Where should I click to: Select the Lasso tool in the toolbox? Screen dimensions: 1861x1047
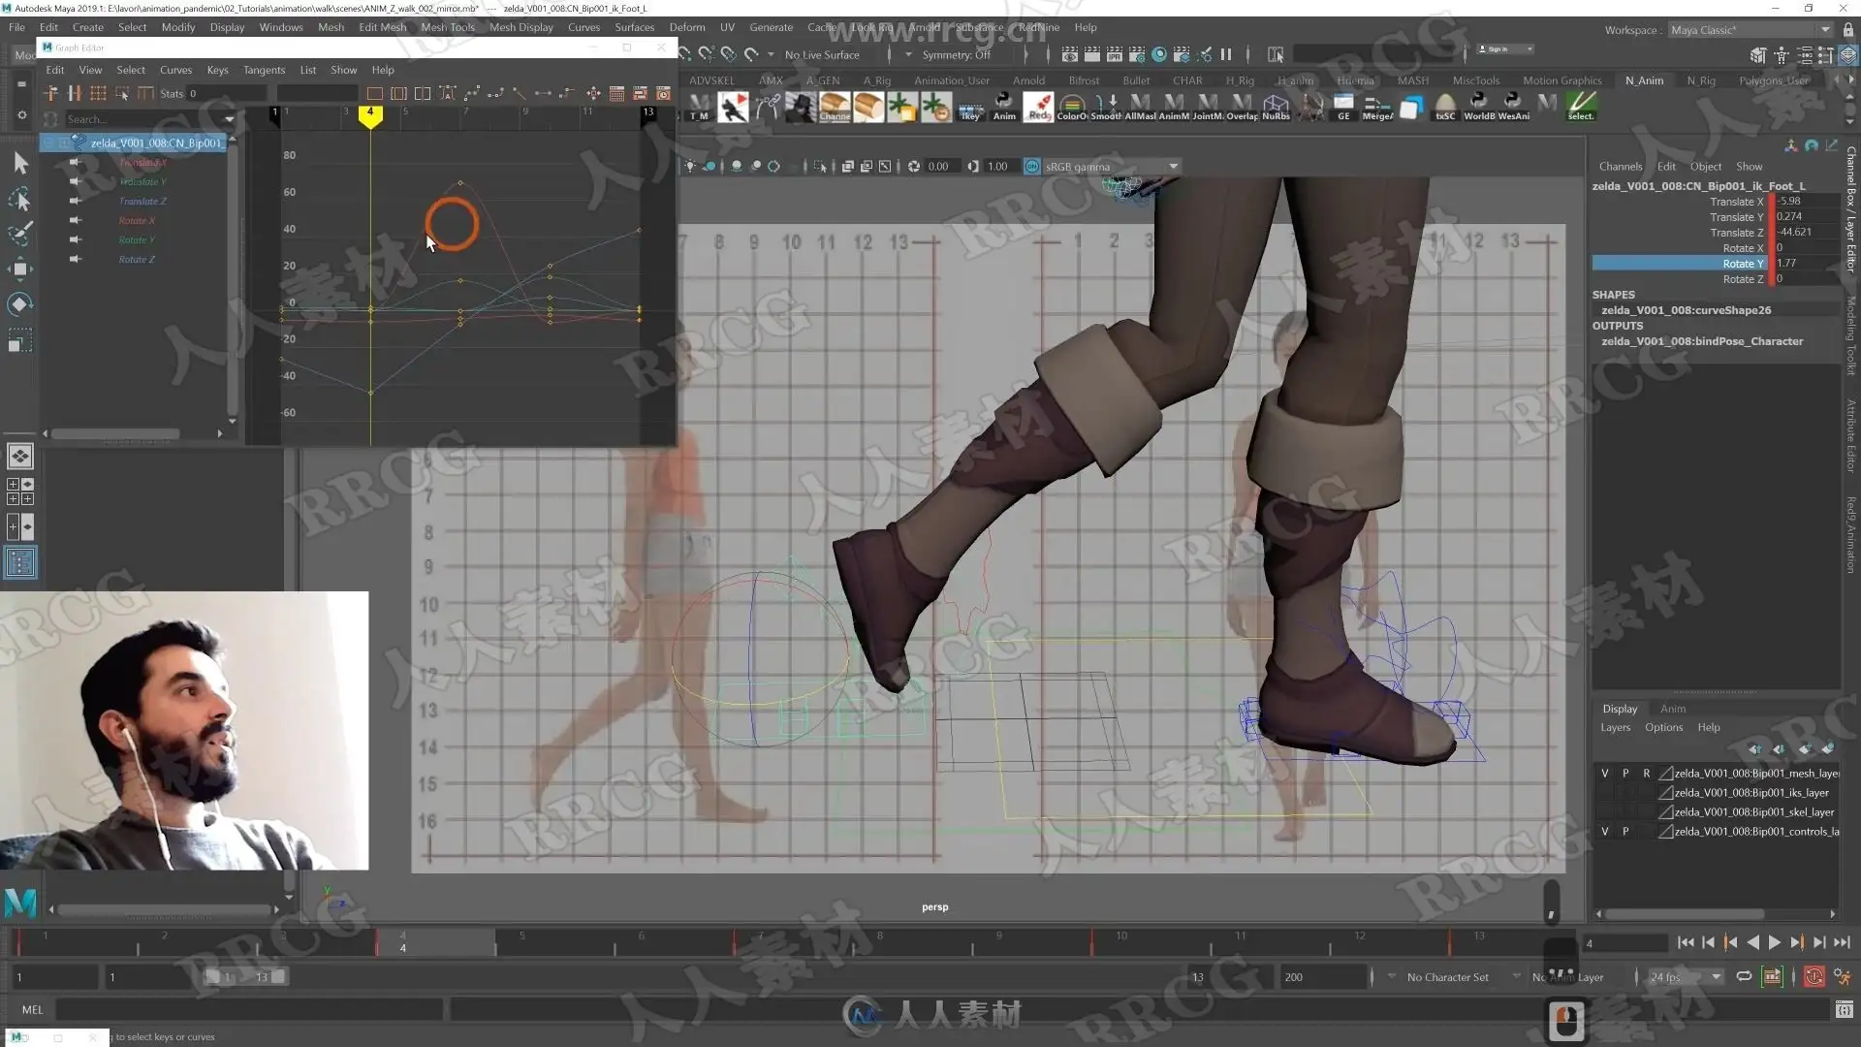click(x=19, y=200)
